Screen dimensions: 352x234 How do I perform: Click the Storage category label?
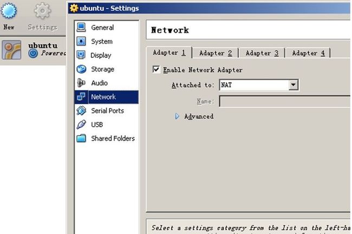pyautogui.click(x=102, y=69)
